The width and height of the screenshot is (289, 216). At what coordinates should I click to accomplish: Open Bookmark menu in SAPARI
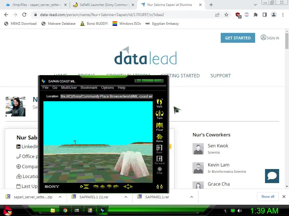tap(89, 88)
